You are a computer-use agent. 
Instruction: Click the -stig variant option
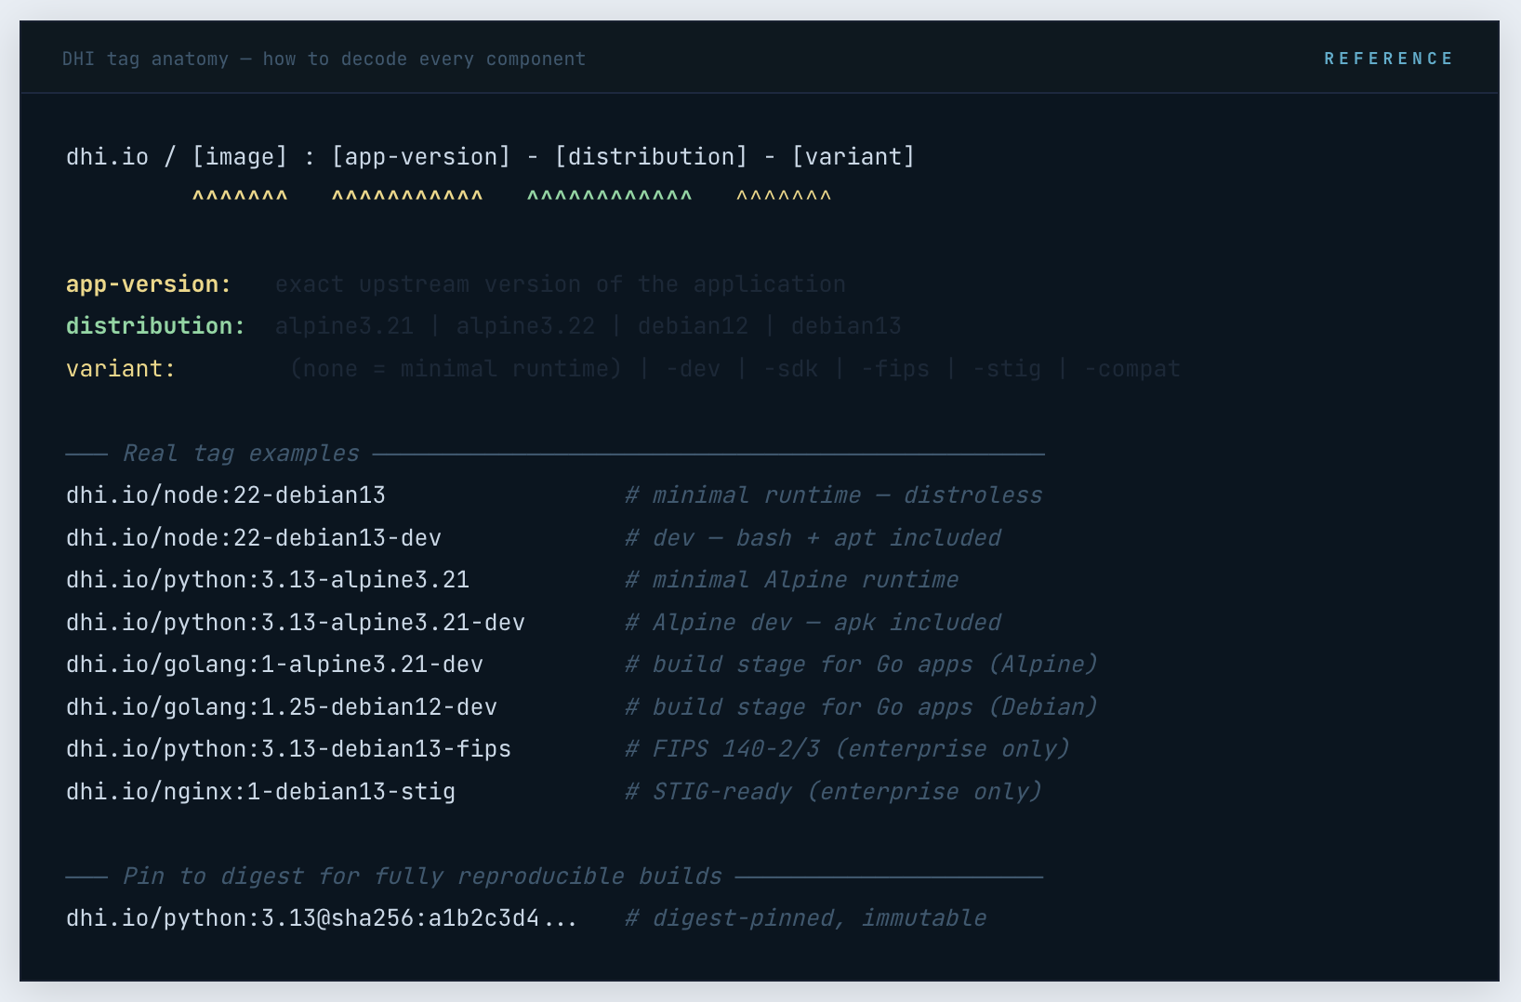pos(1007,368)
